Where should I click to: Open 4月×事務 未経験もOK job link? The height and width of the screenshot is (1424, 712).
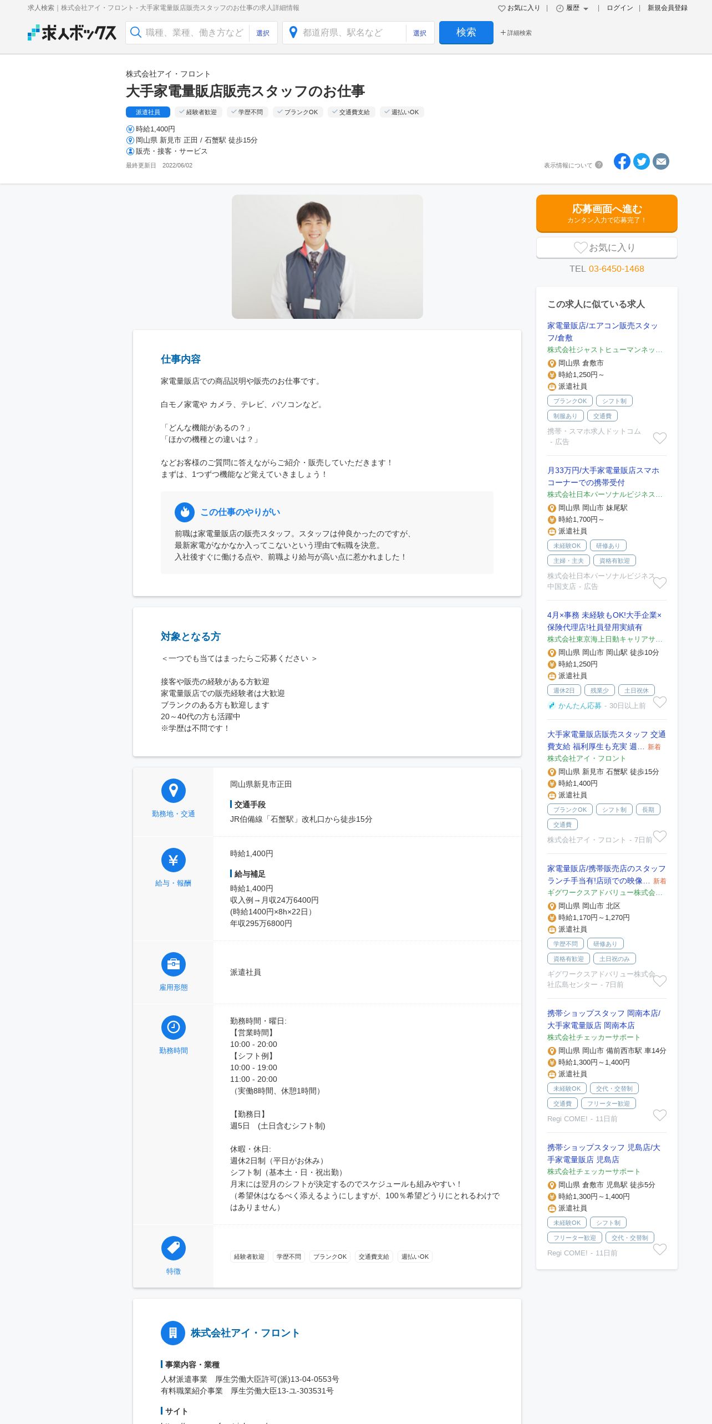pyautogui.click(x=604, y=621)
